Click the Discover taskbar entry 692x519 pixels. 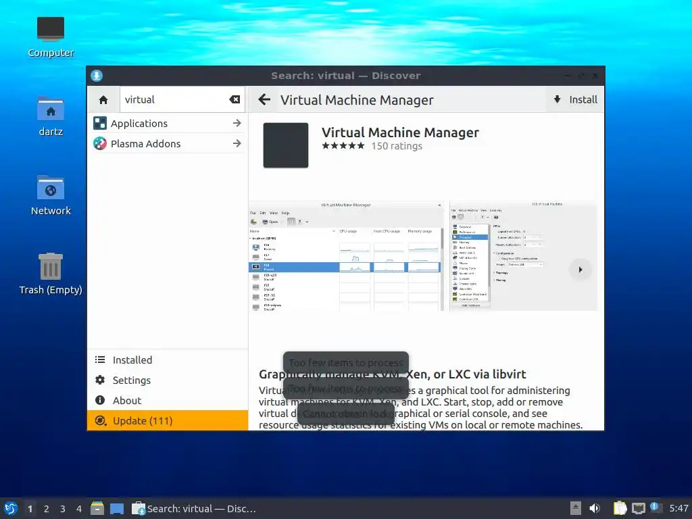point(194,508)
